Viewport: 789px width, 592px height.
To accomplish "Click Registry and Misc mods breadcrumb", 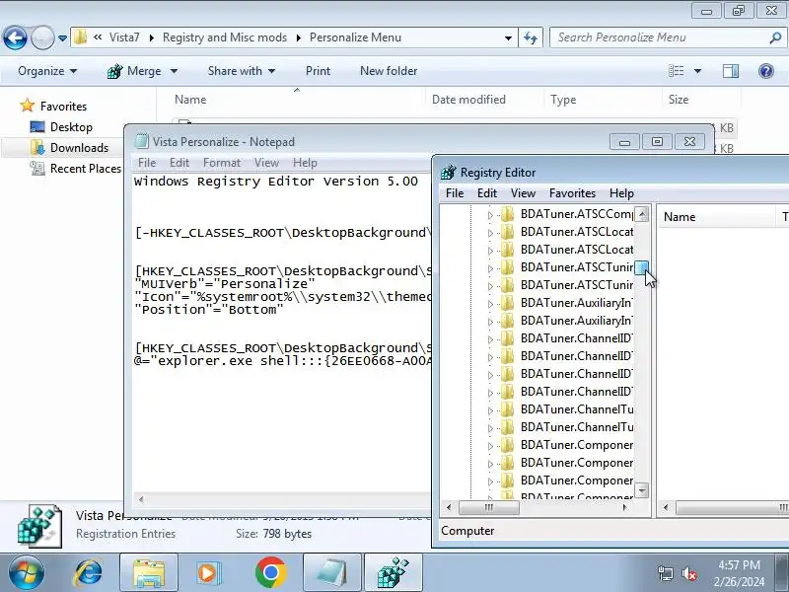I will (x=225, y=37).
